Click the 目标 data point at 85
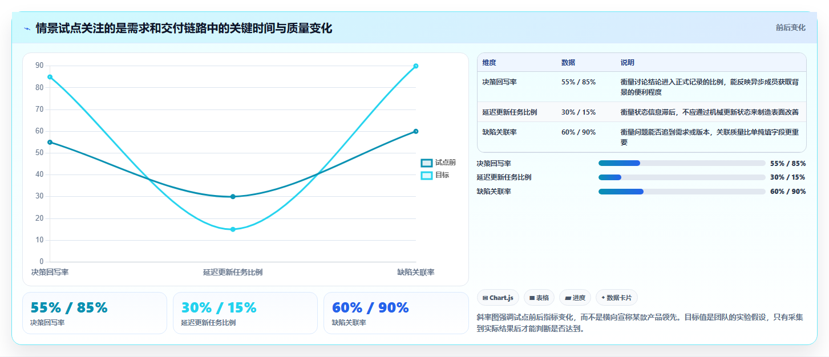The width and height of the screenshot is (829, 357). (x=50, y=77)
